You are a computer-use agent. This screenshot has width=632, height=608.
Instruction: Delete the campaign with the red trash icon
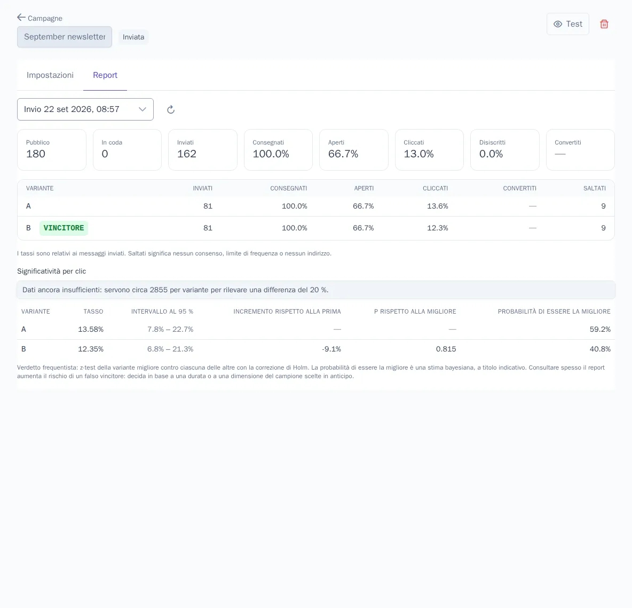click(x=604, y=24)
